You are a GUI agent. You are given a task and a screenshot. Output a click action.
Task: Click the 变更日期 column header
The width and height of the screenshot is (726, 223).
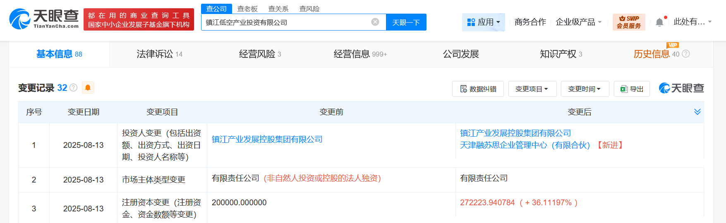tap(84, 112)
